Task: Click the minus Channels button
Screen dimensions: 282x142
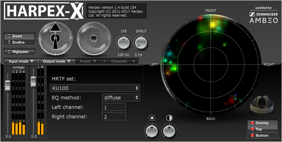Action: 105,61
